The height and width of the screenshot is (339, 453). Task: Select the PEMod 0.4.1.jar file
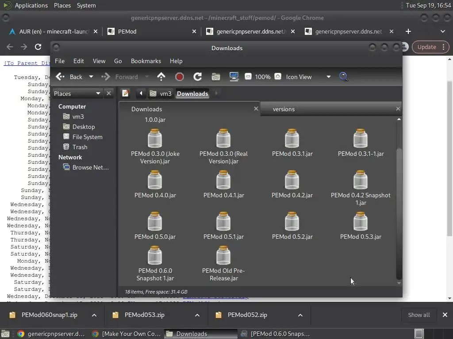223,184
